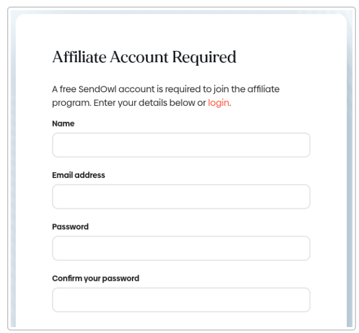Click the Affiliate Account Required heading
Image resolution: width=359 pixels, height=333 pixels.
(x=144, y=57)
